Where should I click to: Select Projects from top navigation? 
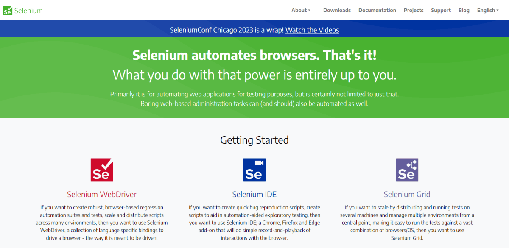414,10
